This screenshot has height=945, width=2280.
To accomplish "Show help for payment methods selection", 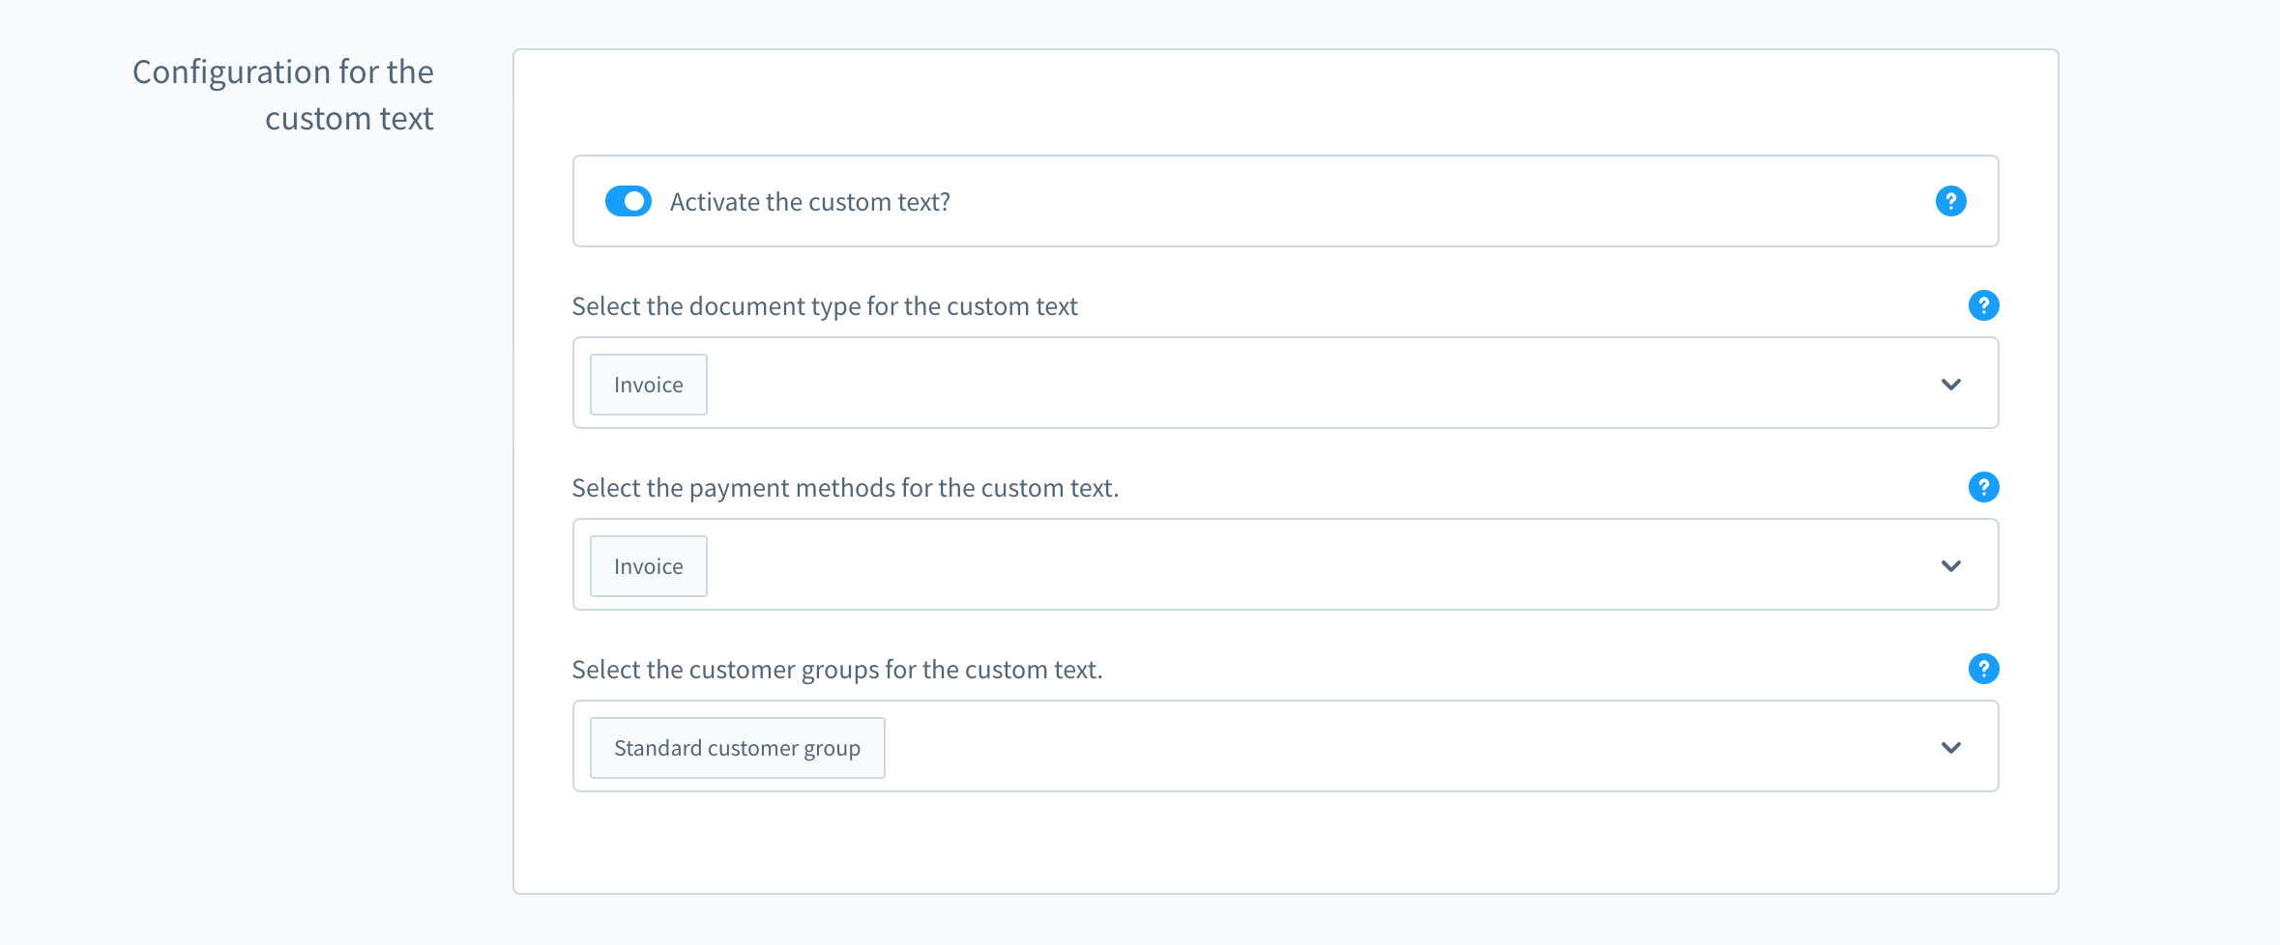I will [x=1983, y=487].
